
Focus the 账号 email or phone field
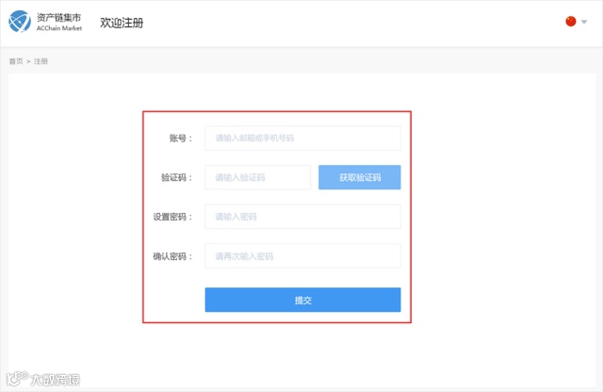(x=302, y=139)
